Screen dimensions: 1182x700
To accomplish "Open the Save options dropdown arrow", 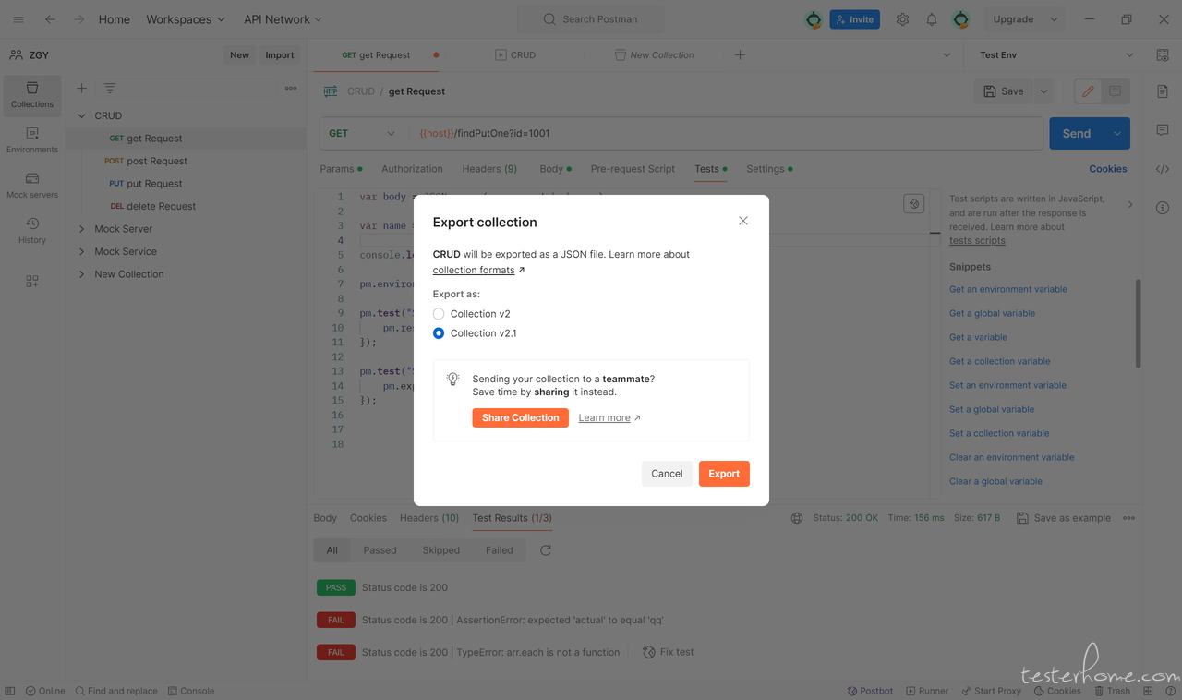I will tap(1043, 91).
